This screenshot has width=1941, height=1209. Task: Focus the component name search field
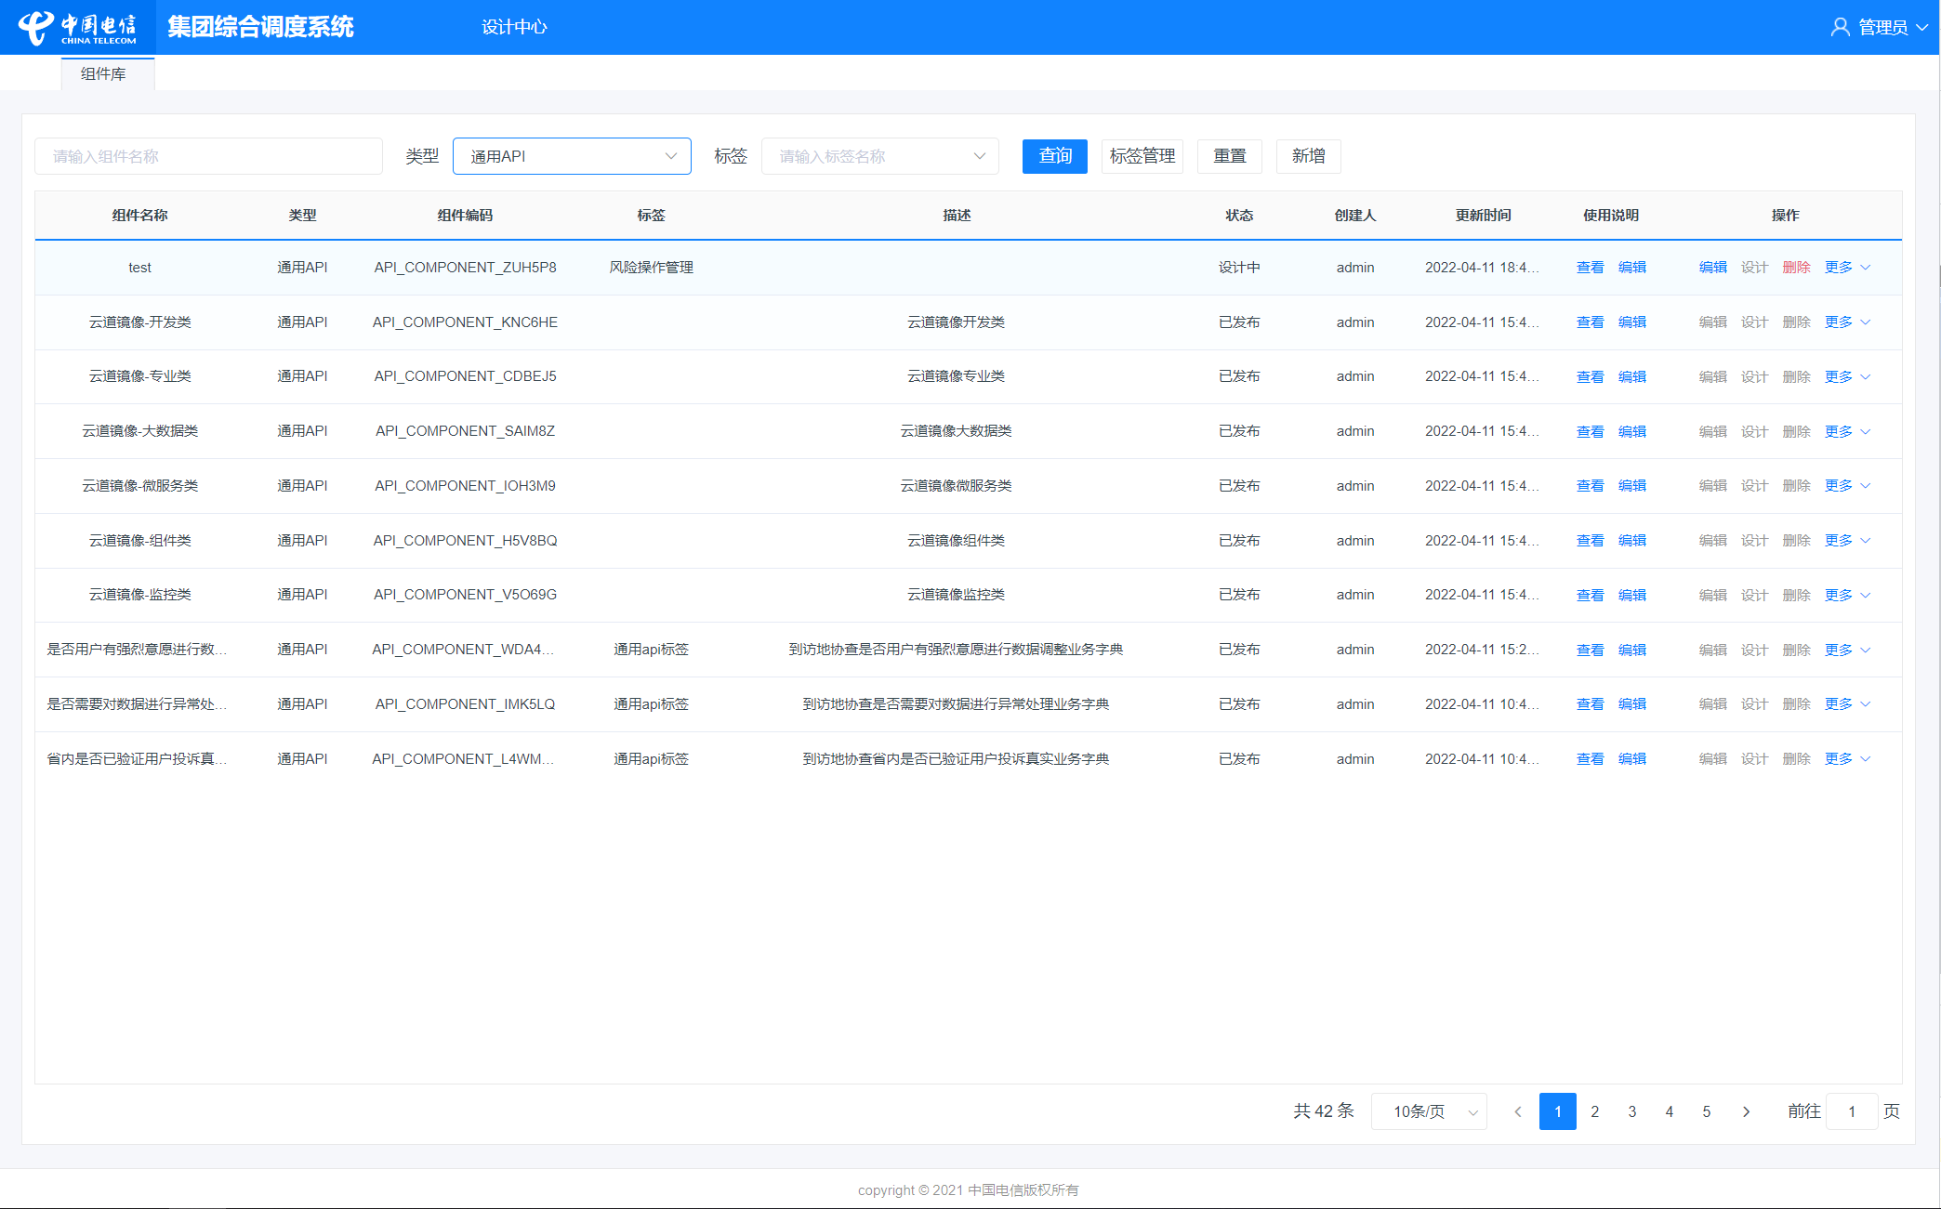coord(208,156)
